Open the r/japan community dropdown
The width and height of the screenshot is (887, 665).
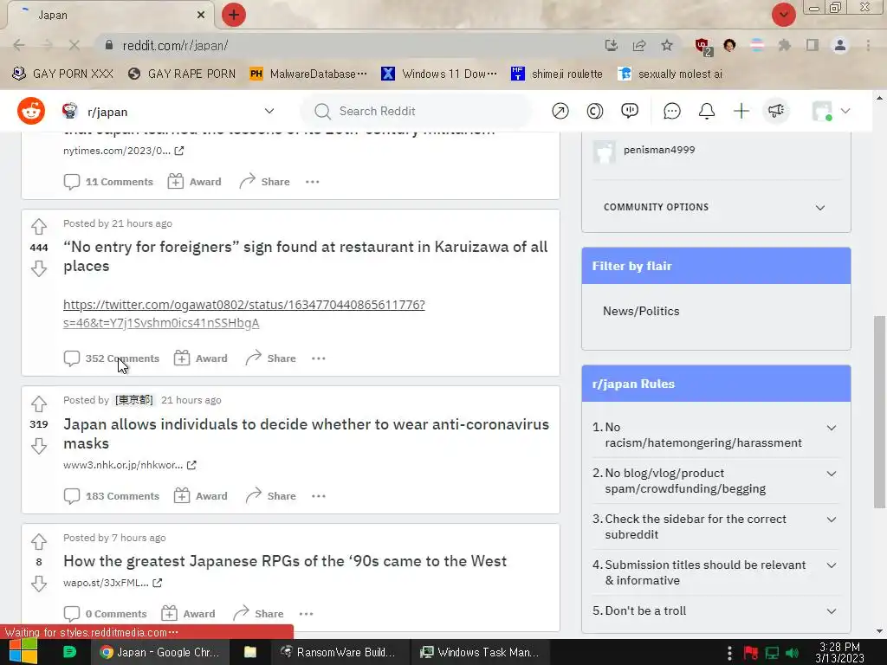[x=269, y=112]
